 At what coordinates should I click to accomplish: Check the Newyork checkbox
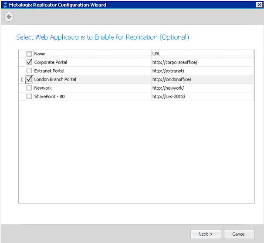(x=29, y=88)
